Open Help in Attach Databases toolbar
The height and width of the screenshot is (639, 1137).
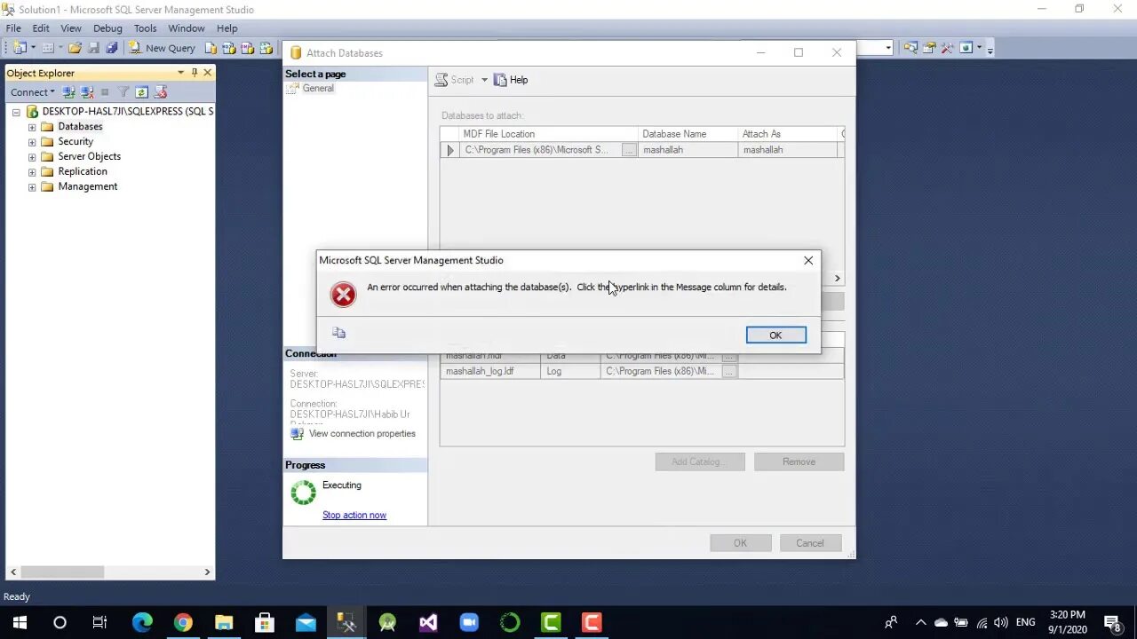511,80
